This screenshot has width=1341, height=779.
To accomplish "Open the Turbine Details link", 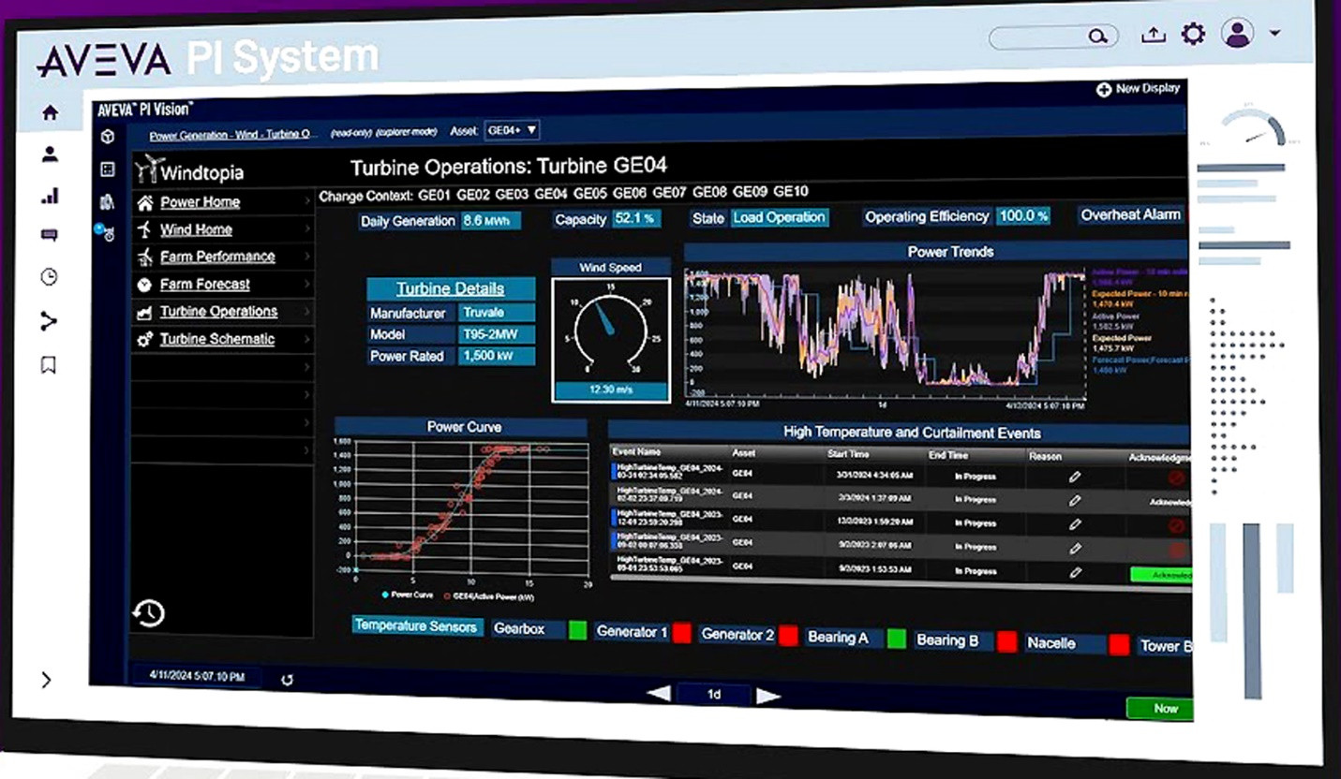I will coord(450,289).
